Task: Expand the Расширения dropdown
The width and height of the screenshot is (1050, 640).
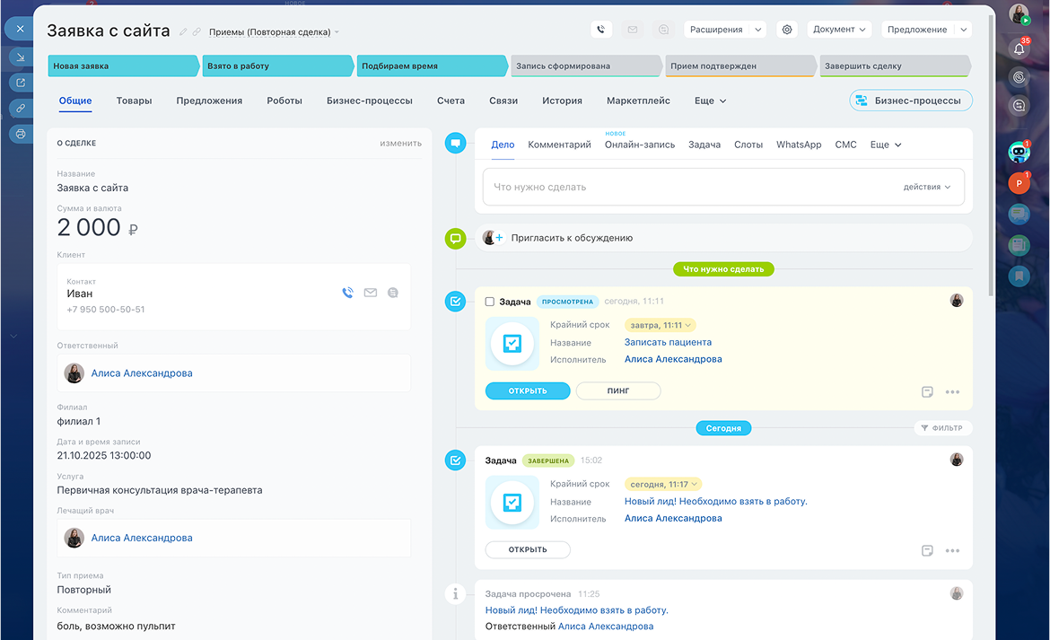Action: point(725,30)
